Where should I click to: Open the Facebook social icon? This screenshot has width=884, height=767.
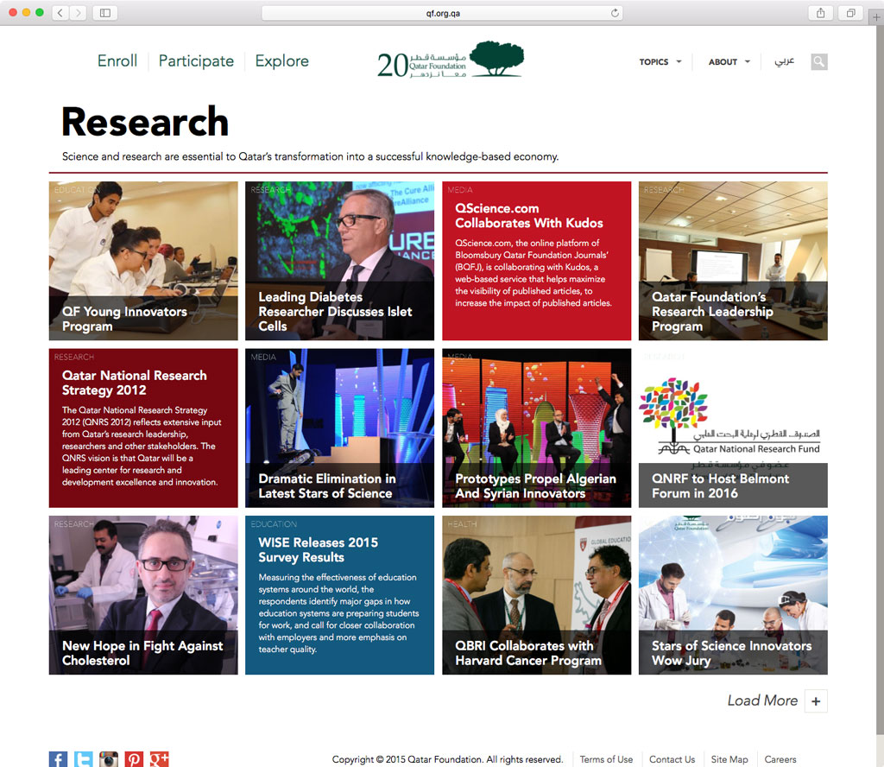(x=58, y=759)
